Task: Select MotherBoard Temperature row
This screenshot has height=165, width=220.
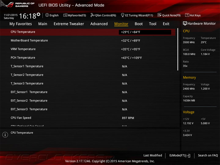Action: click(88, 41)
